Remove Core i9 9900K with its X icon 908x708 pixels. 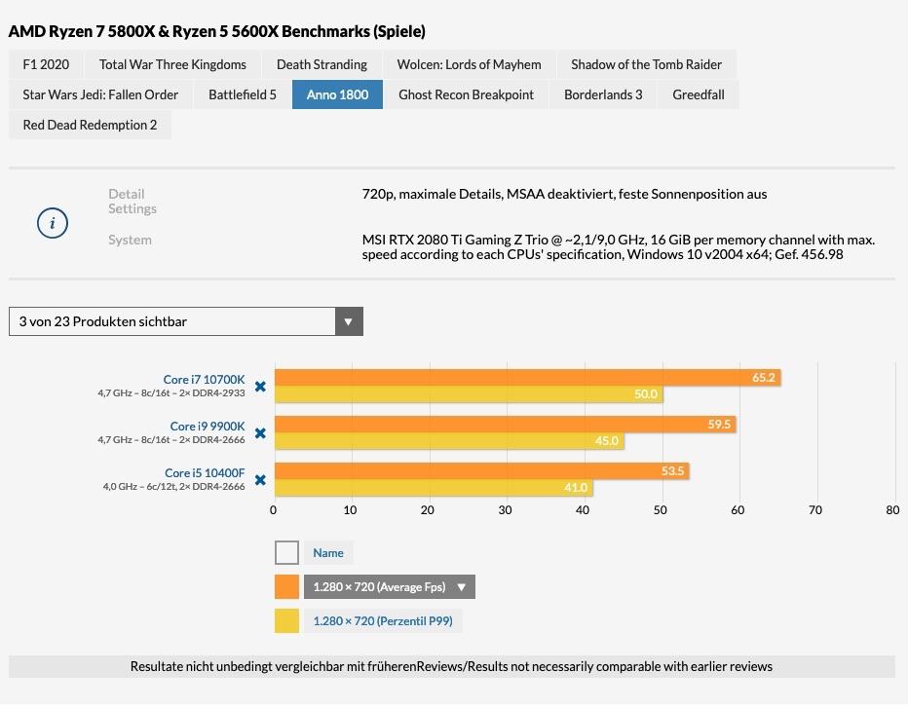(260, 433)
